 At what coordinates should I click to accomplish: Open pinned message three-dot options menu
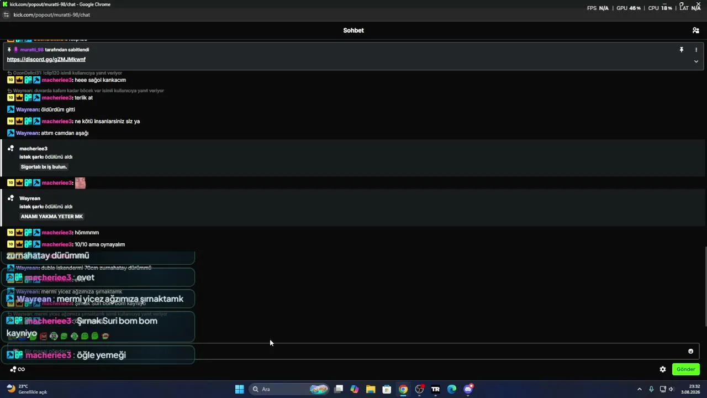696,50
